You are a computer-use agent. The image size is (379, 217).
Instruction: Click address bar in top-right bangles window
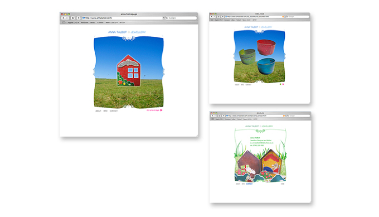point(255,17)
